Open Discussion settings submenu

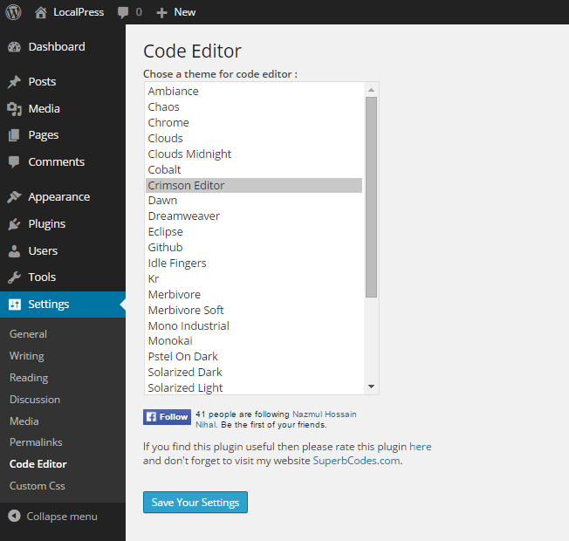(35, 400)
